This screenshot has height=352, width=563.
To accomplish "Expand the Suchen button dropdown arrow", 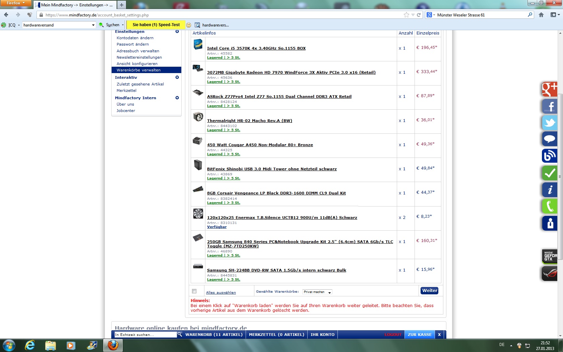I will click(x=123, y=25).
